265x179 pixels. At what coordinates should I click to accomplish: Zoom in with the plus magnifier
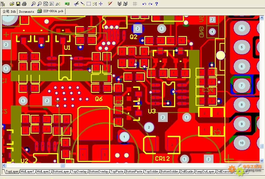tap(33, 4)
